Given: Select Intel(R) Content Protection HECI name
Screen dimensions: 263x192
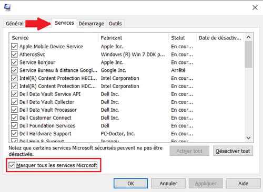Looking at the screenshot, I should [x=58, y=78].
